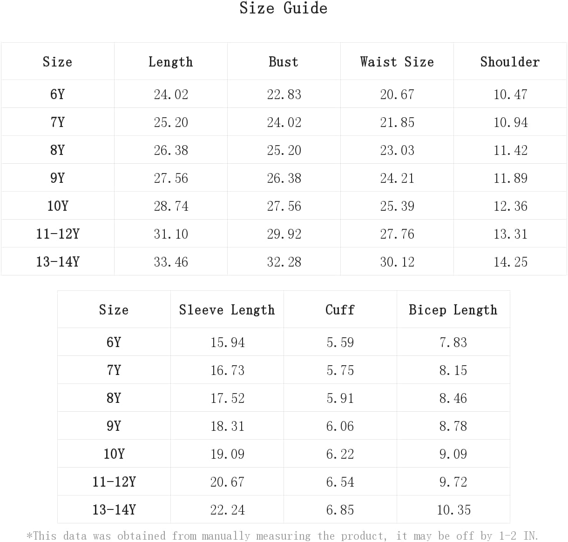The width and height of the screenshot is (568, 542).
Task: Click sleeve length value 17.52 for 8Y
Action: coord(227,398)
